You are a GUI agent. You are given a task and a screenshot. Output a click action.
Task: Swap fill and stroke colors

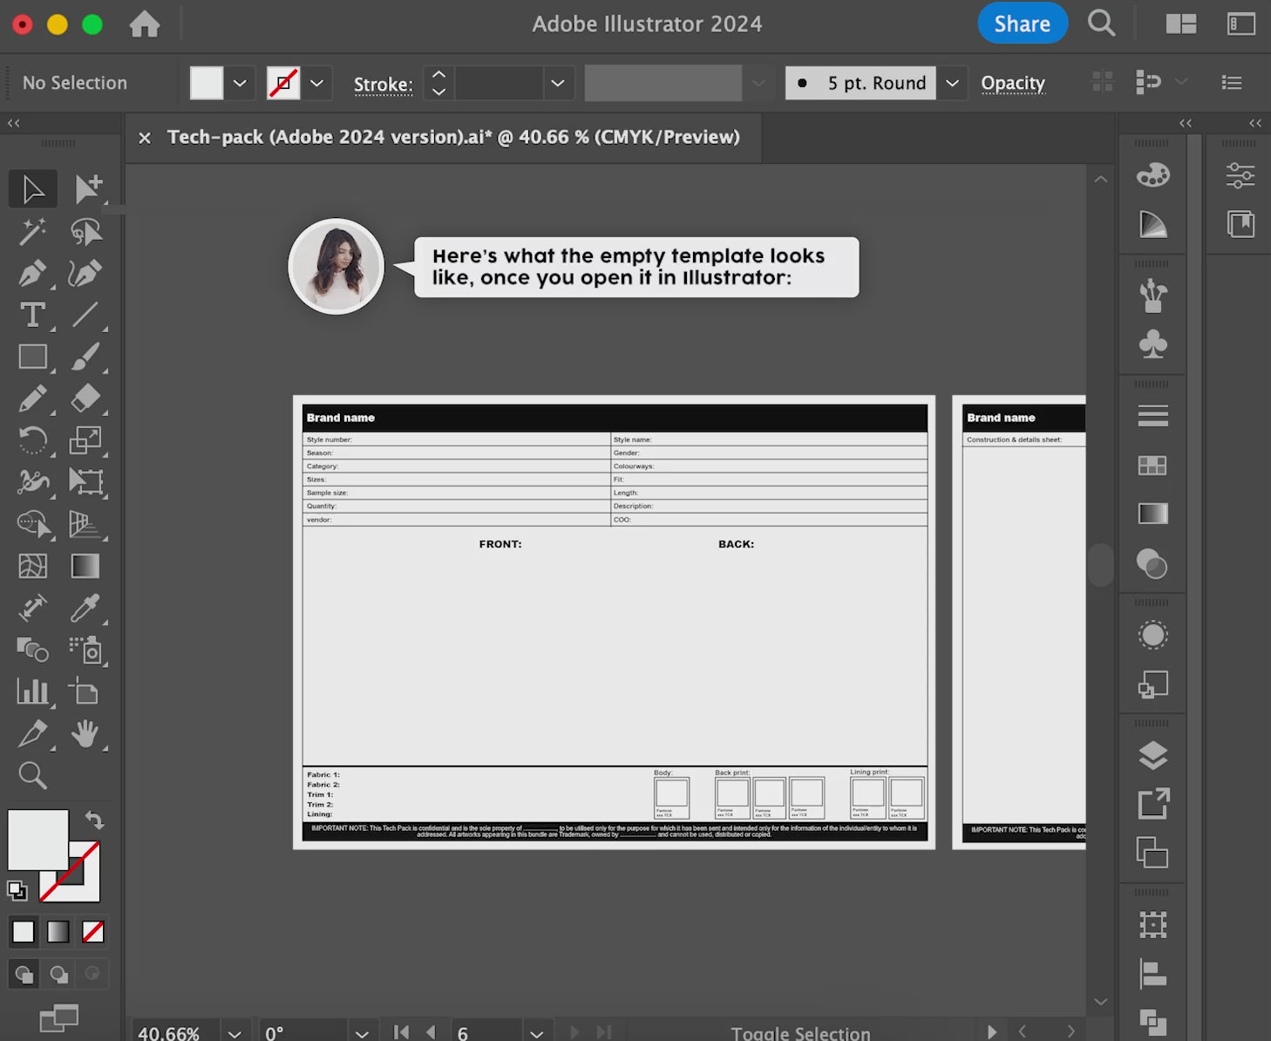click(94, 820)
